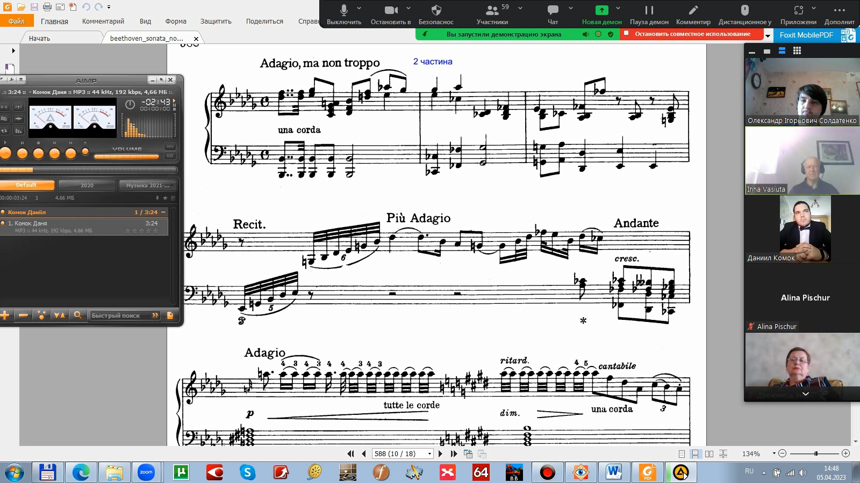
Task: Click Новая демонстрация green share button
Action: (601, 14)
